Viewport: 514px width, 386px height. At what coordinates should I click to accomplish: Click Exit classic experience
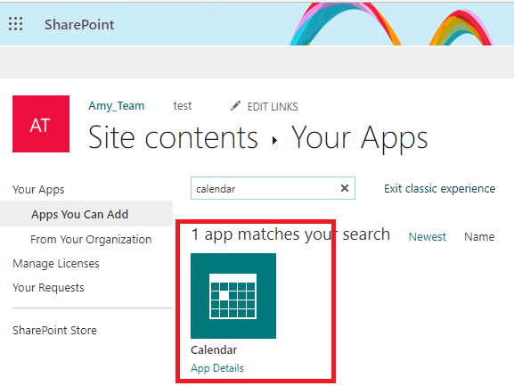[x=439, y=189]
